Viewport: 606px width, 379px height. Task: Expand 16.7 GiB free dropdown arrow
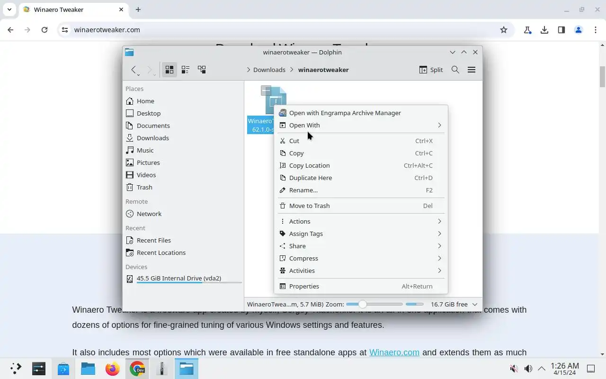coord(475,304)
